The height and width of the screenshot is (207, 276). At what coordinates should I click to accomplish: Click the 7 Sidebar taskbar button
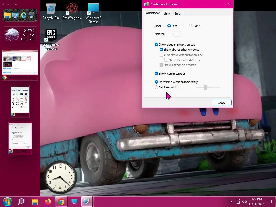(87, 202)
